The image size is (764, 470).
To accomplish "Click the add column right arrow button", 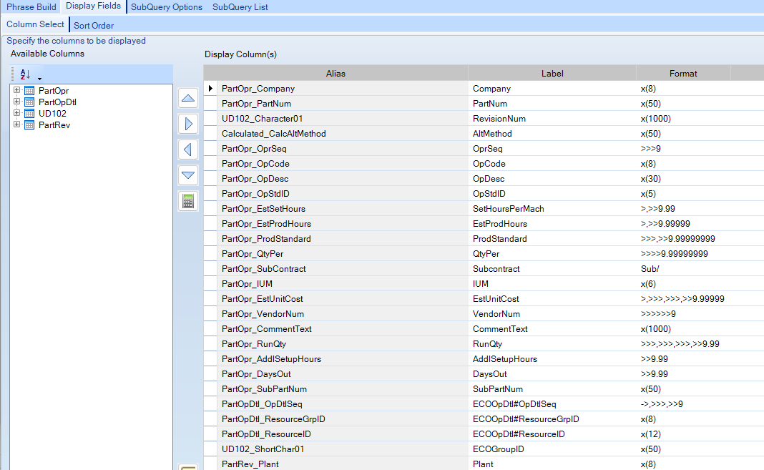I will point(188,124).
